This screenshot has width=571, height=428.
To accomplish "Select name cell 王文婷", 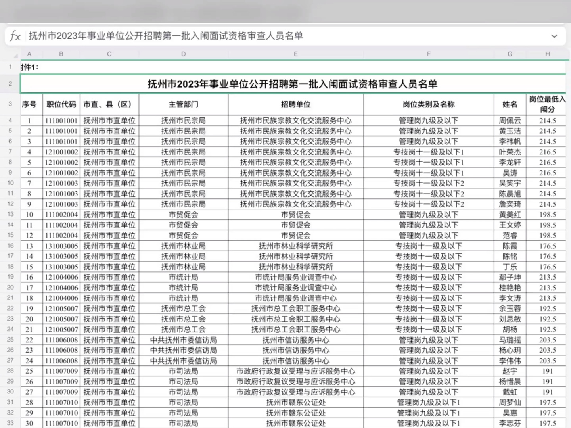I will 510,225.
